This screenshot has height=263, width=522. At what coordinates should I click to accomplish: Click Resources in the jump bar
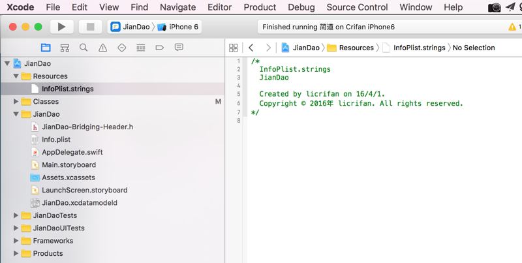(356, 48)
